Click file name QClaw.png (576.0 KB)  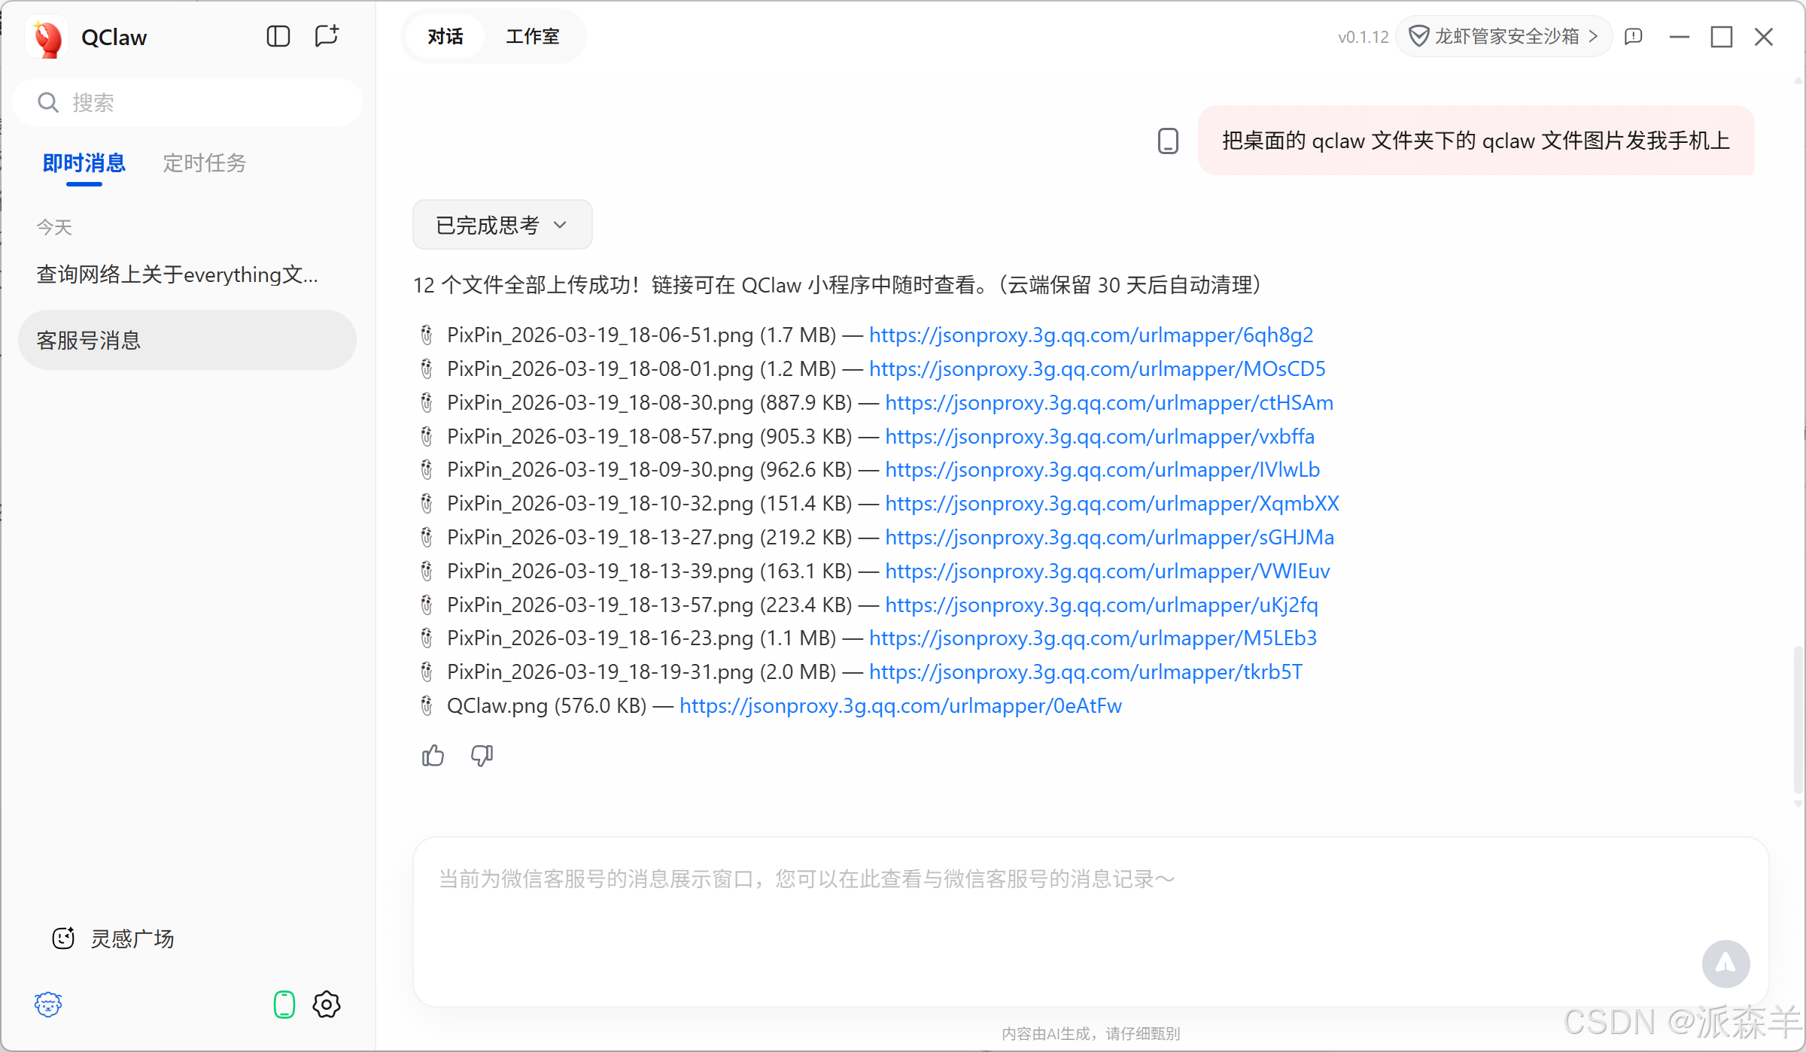click(546, 705)
